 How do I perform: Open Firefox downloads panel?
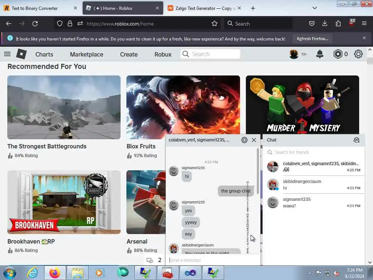[325, 23]
